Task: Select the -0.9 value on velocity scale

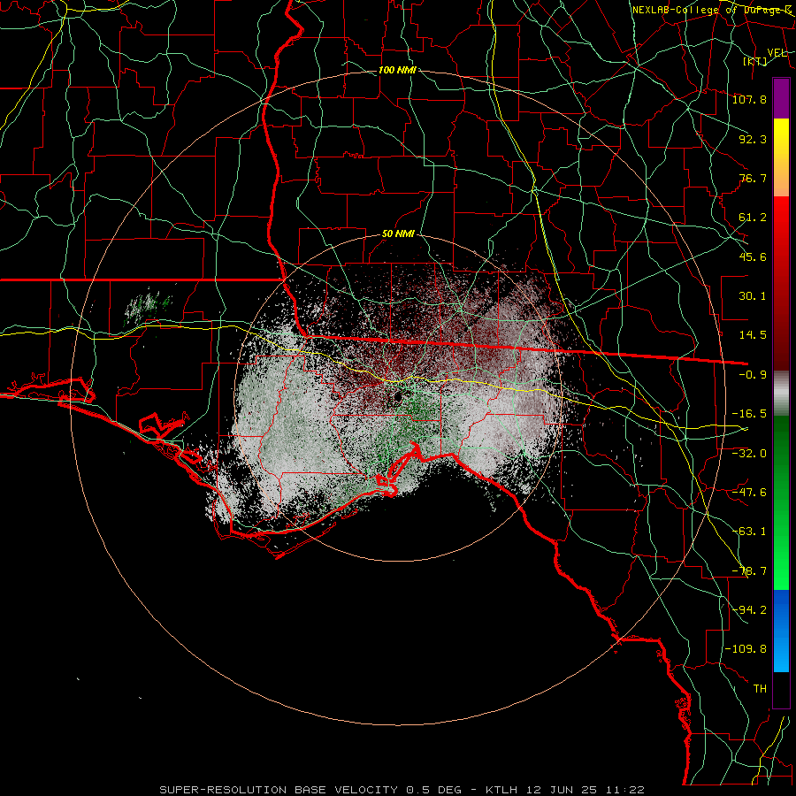Action: point(753,374)
